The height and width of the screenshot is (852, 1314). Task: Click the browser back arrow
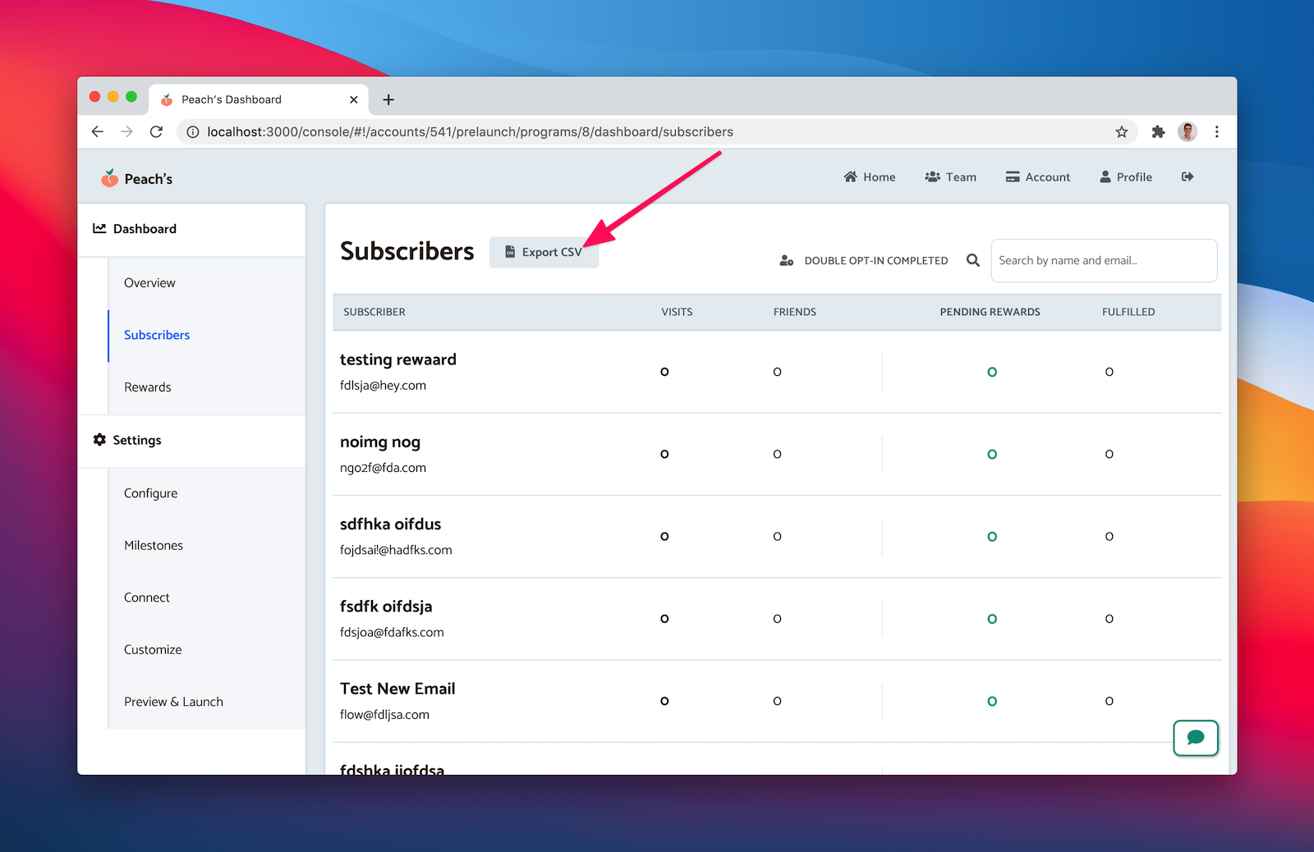(x=98, y=131)
